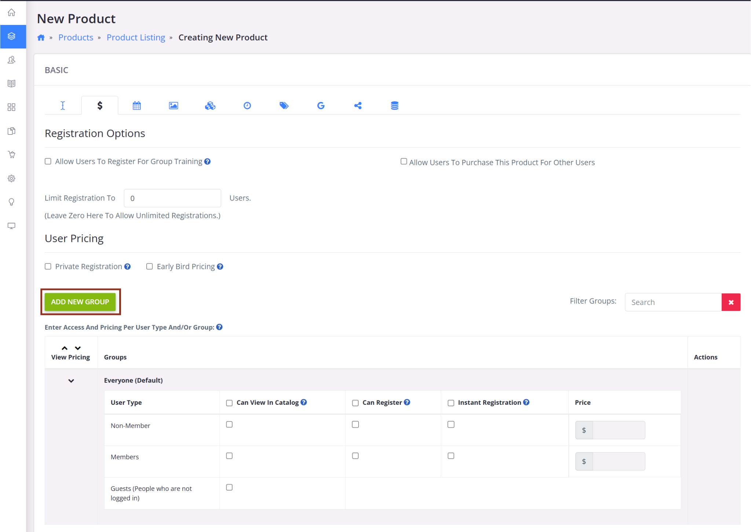Collapse the Everyone (Default) group row

tap(71, 381)
